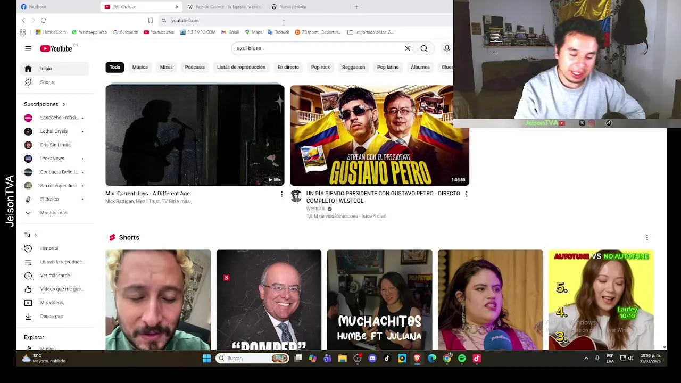This screenshot has height=383, width=681.
Task: Select the Música filter chip
Action: pos(140,67)
